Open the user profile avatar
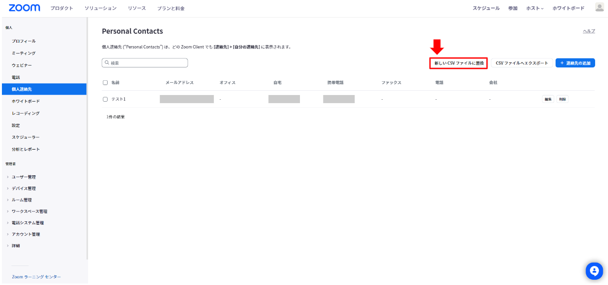This screenshot has width=608, height=285. click(x=599, y=7)
